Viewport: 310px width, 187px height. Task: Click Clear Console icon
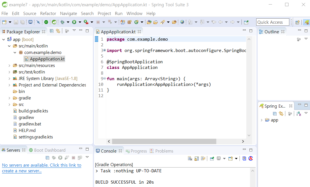[x=190, y=158]
